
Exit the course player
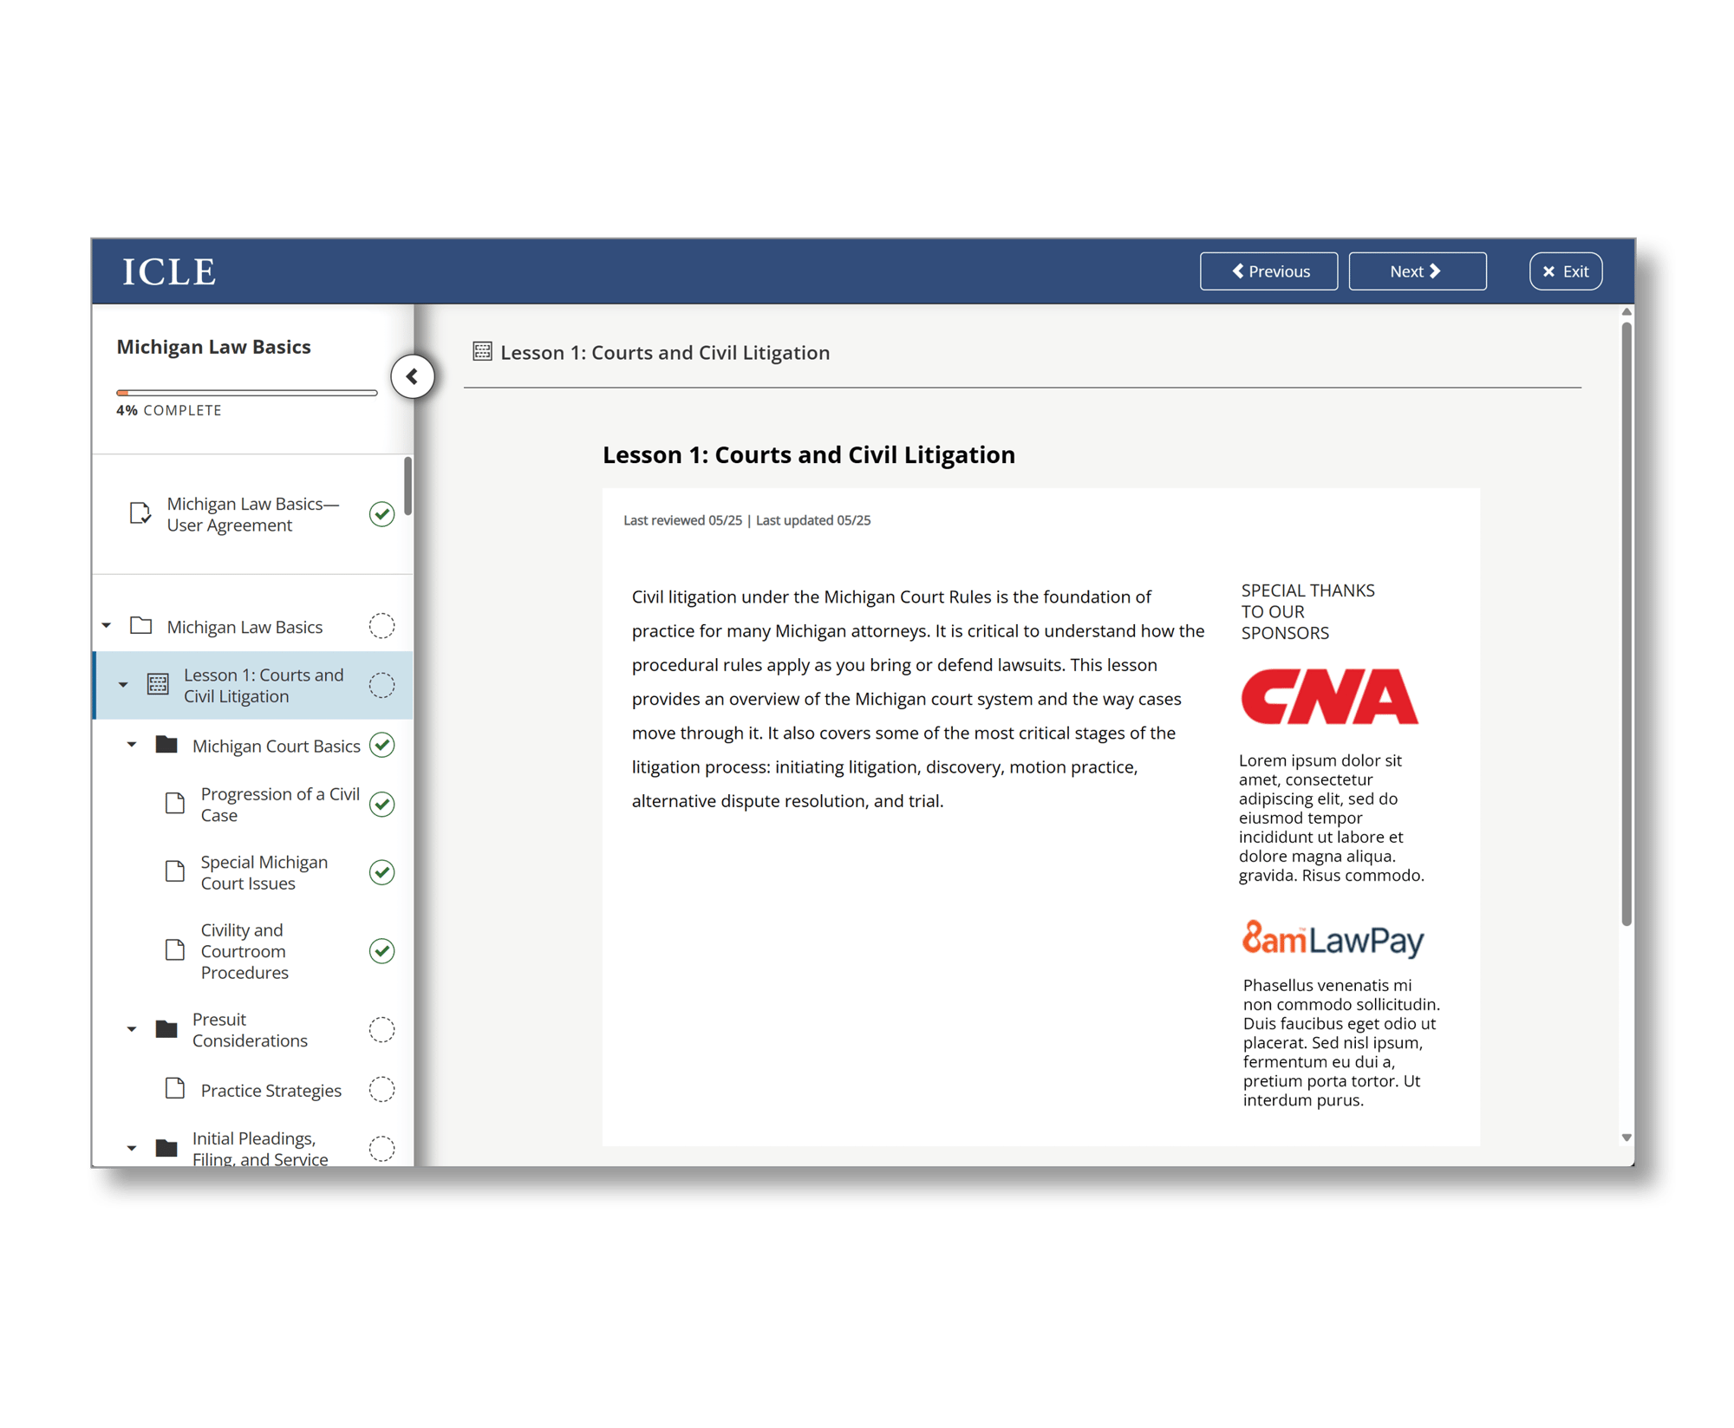[1565, 271]
